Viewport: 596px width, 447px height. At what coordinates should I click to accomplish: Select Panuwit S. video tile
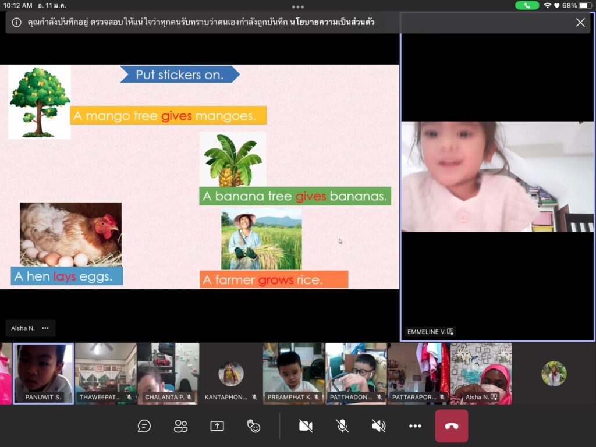[44, 373]
